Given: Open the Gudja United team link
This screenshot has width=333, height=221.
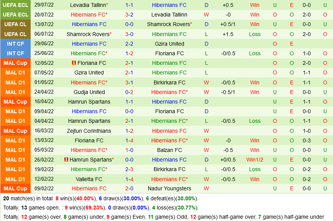Looking at the screenshot, I should 89,92.
